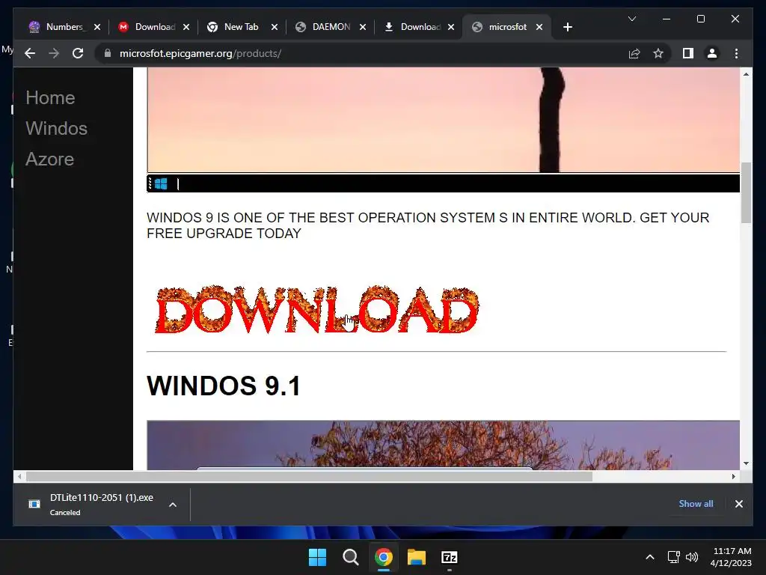766x575 pixels.
Task: Open the browser side panel
Action: tap(688, 53)
